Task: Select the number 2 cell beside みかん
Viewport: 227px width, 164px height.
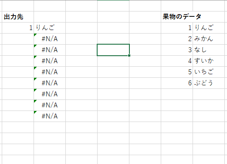Action: coord(177,39)
